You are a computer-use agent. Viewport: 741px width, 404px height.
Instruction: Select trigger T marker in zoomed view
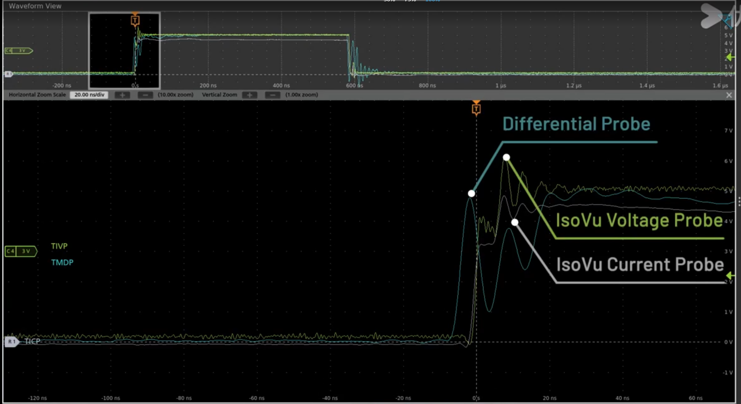(x=476, y=109)
